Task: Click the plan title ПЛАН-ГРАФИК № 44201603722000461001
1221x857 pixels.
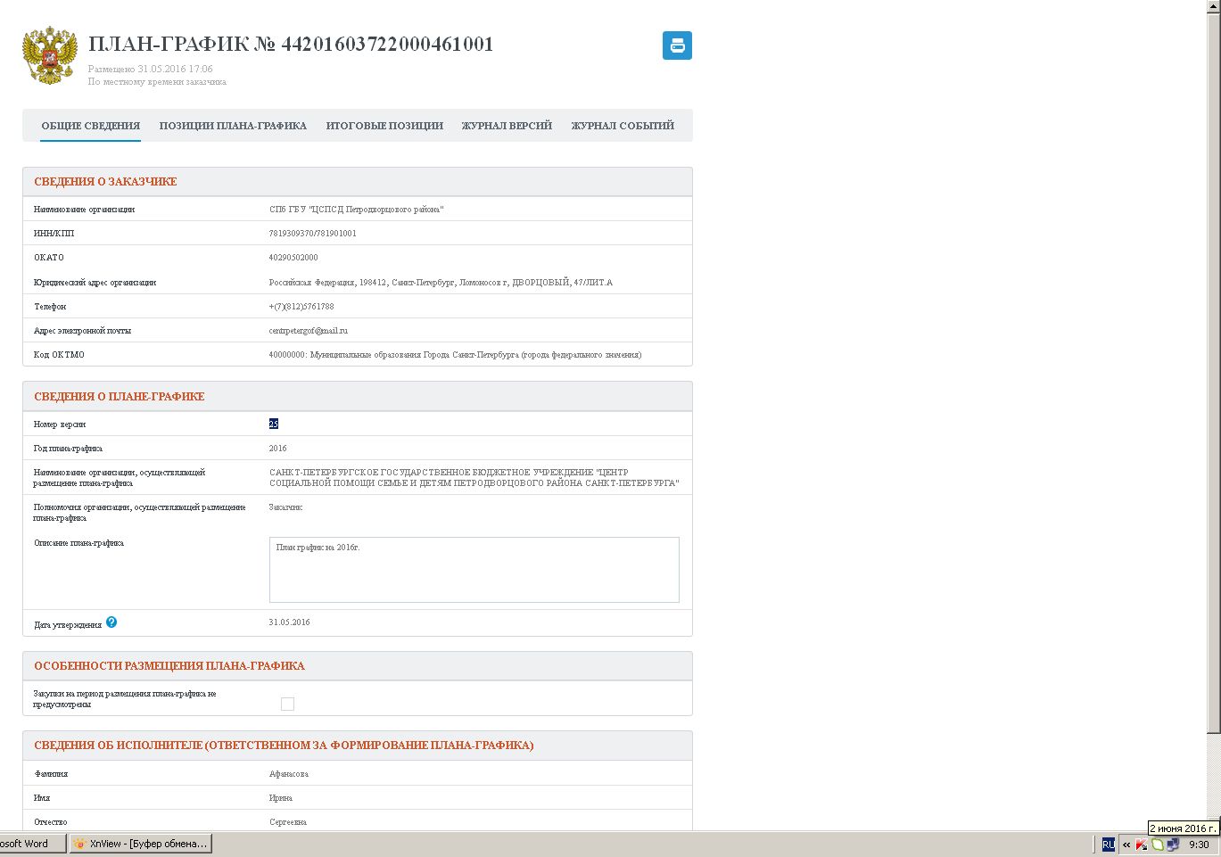Action: (291, 44)
